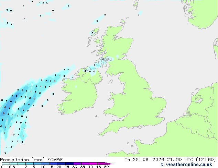
Task: Click the 'ECMWF' model label
Action: click(x=55, y=160)
